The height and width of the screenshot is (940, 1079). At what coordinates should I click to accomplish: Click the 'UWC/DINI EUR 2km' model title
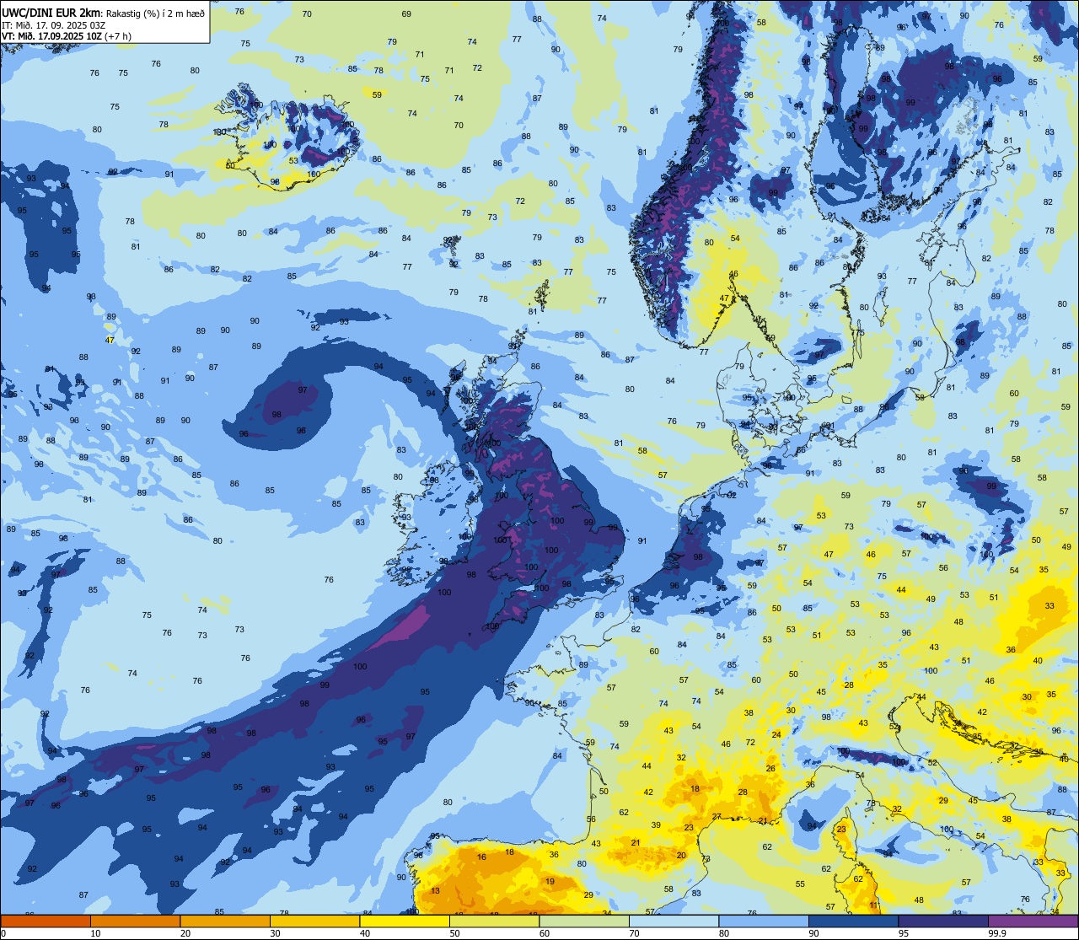(51, 13)
